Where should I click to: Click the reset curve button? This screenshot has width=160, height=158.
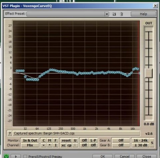(x=66, y=140)
